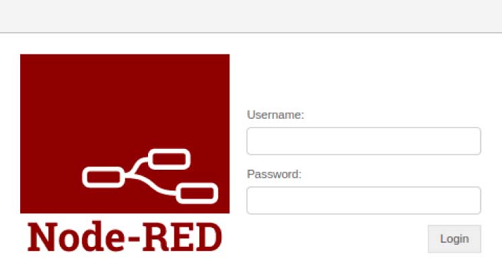Click the Node-RED wordmark text below the logo
Image resolution: width=502 pixels, height=269 pixels.
tap(125, 237)
